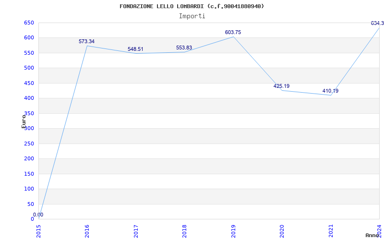Click the 2018 x-axis tick label
Image resolution: width=384 pixels, height=240 pixels.
[x=184, y=231]
